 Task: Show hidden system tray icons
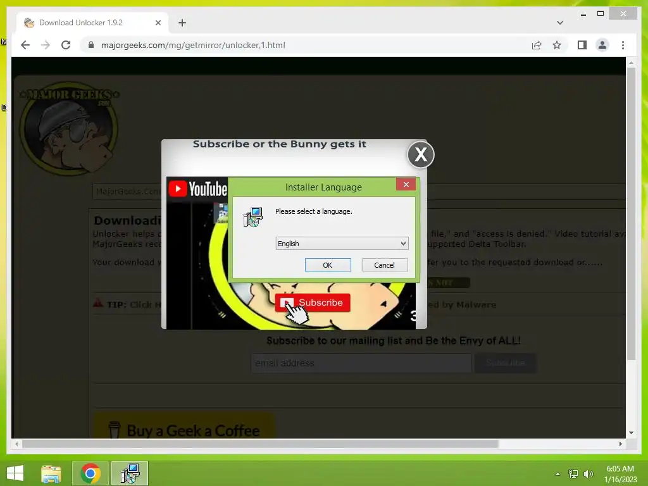tap(558, 474)
